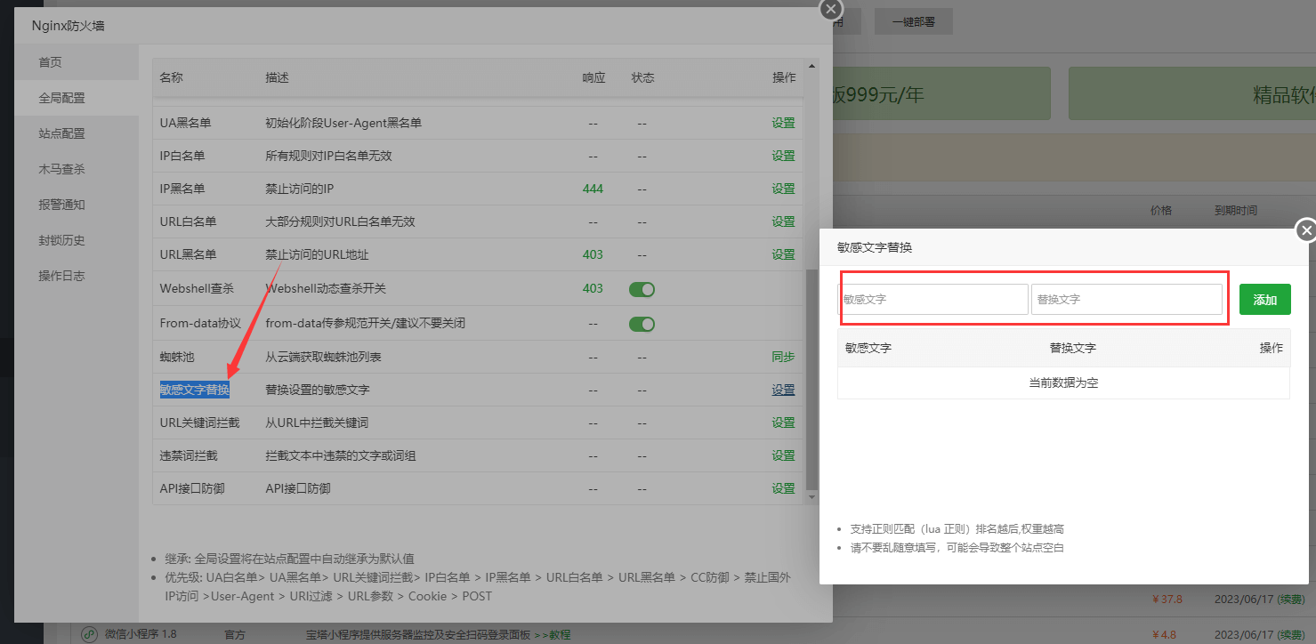This screenshot has width=1316, height=644.
Task: Click 设置 for the API接口防御 row
Action: 783,488
